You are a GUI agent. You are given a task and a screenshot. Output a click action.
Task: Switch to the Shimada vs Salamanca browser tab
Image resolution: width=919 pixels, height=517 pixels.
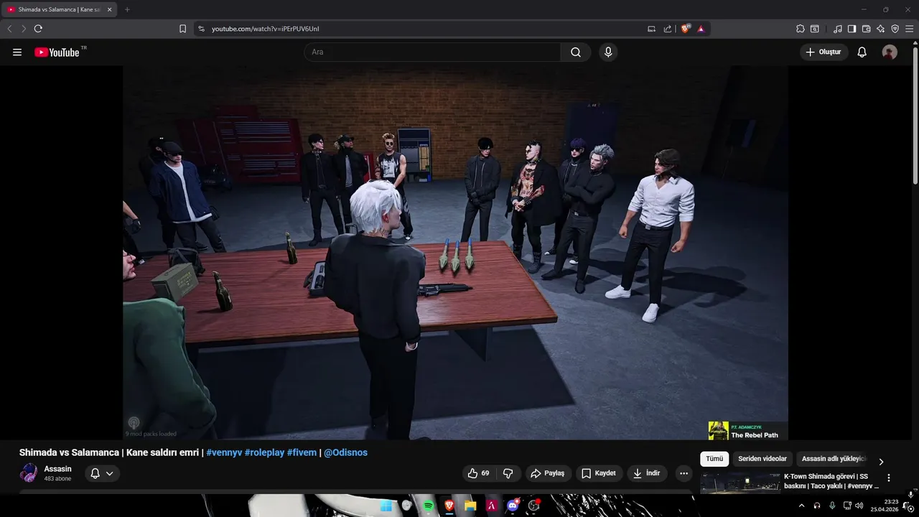(59, 9)
